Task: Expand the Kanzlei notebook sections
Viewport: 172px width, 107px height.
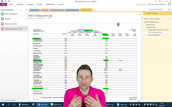Action: click(26, 19)
